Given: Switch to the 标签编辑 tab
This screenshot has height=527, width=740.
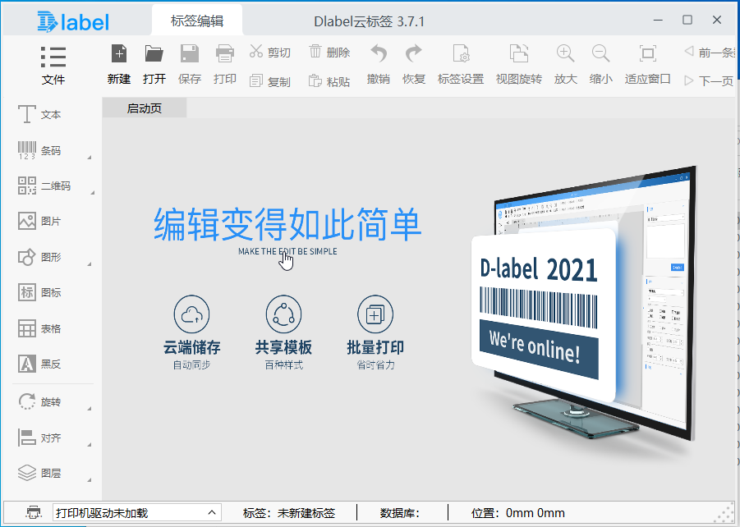Looking at the screenshot, I should [197, 21].
